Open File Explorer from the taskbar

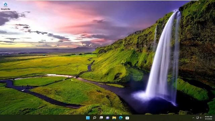coord(114,118)
